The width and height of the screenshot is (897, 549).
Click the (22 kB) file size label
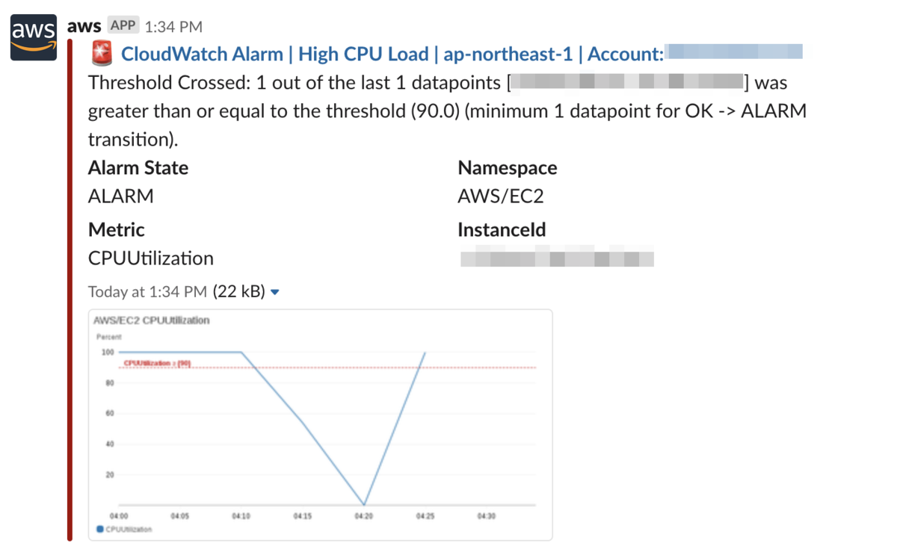tap(239, 292)
